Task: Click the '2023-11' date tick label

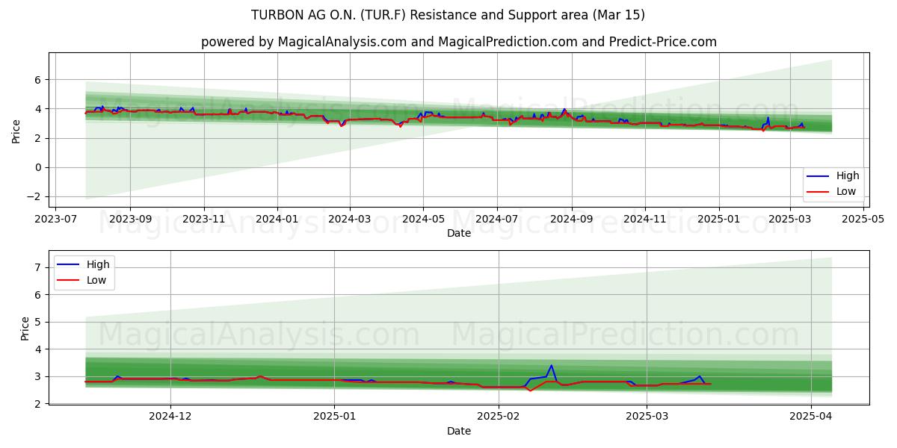Action: tap(204, 220)
